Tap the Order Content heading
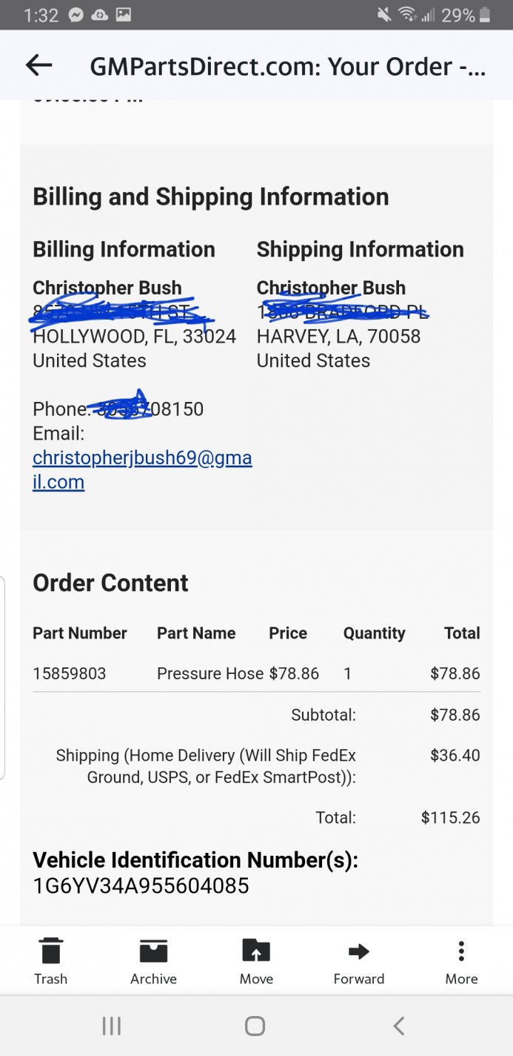The width and height of the screenshot is (513, 1056). [110, 583]
